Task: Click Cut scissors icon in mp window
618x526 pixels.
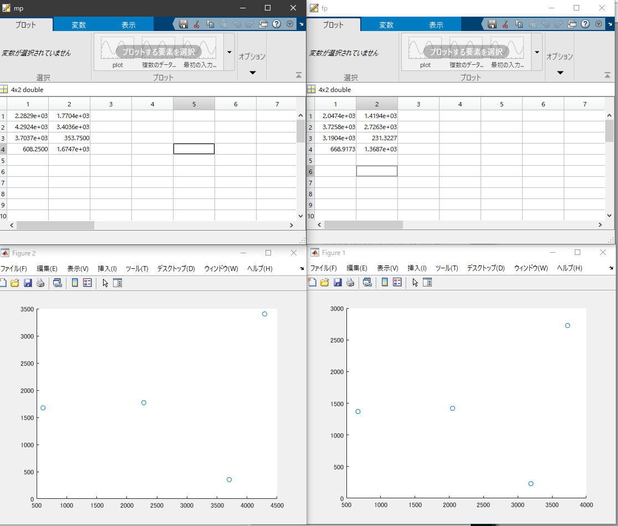Action: point(196,24)
